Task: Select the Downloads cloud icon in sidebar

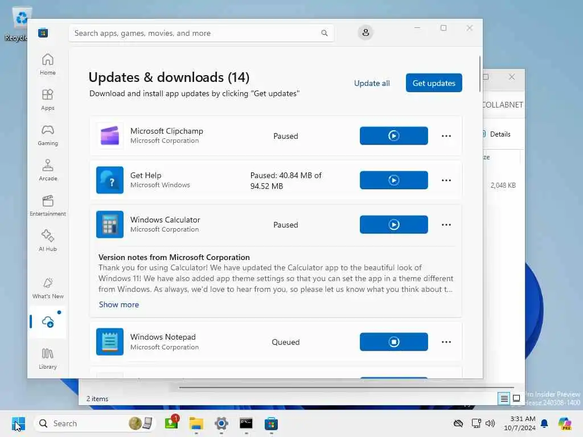Action: click(48, 322)
